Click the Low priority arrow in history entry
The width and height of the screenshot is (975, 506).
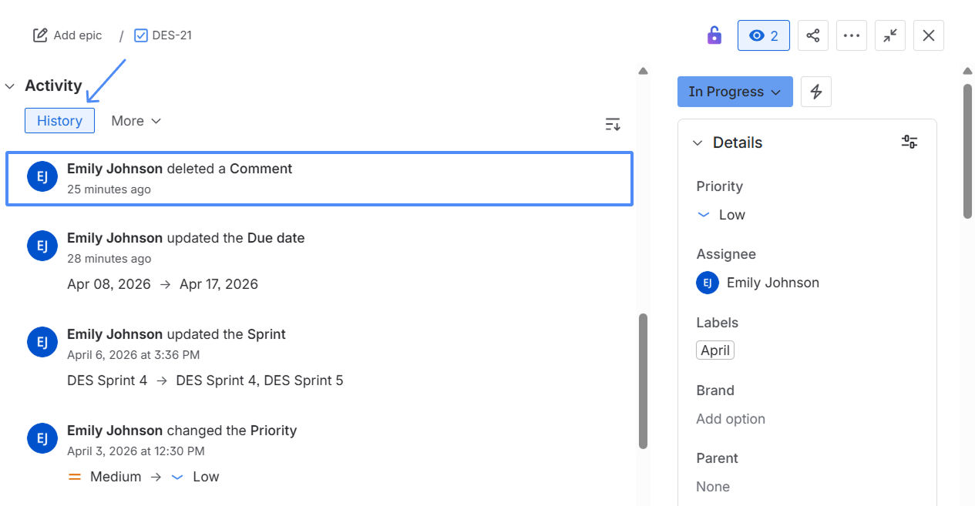(x=177, y=478)
